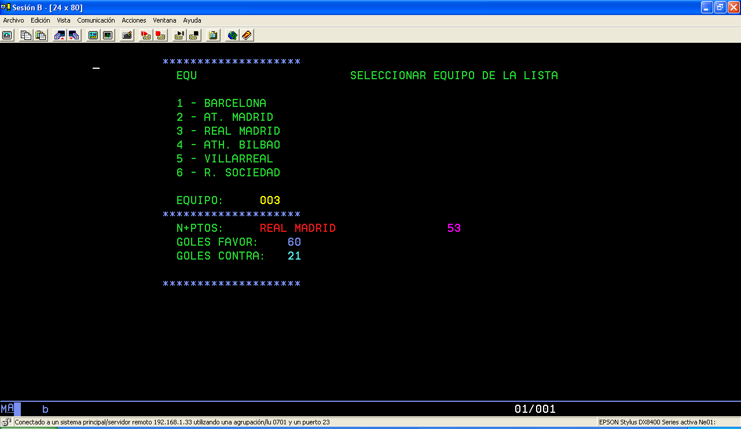Start macro playback
This screenshot has height=429, width=741.
[145, 35]
